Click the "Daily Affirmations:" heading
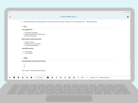This screenshot has width=138, height=103. pyautogui.click(x=28, y=49)
